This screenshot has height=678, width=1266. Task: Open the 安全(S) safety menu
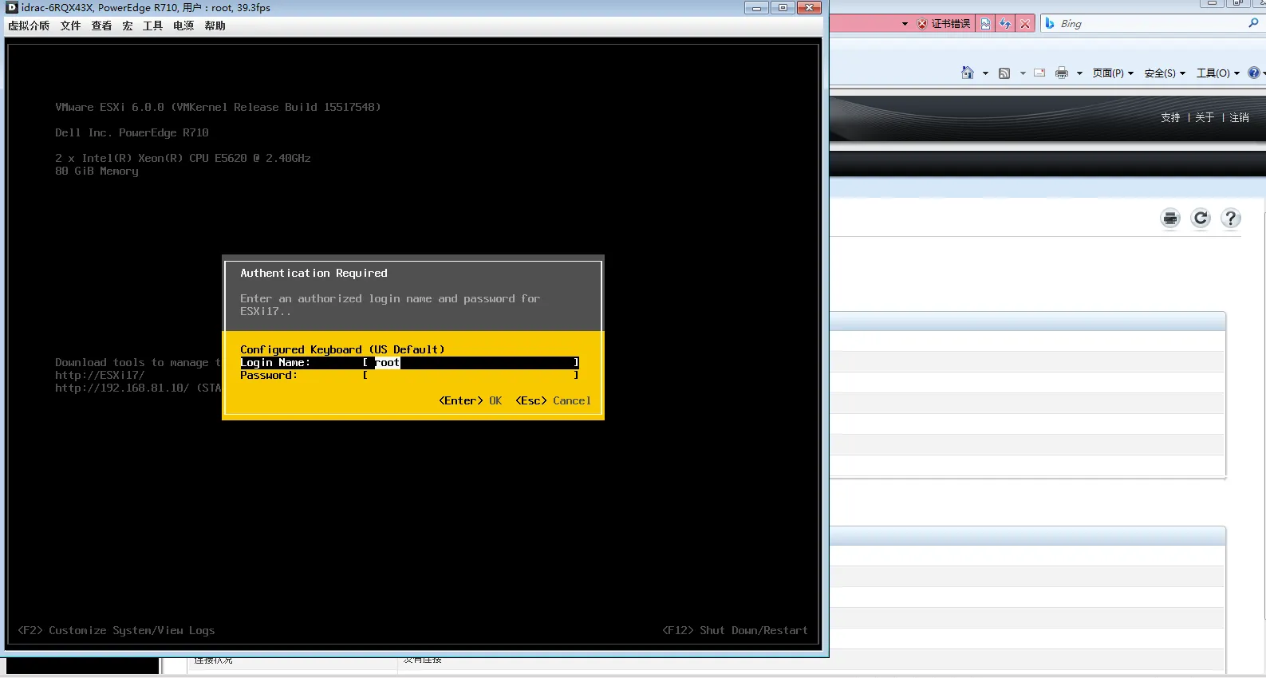[1165, 73]
